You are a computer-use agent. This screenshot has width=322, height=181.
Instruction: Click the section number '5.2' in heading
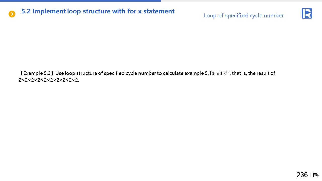click(26, 11)
